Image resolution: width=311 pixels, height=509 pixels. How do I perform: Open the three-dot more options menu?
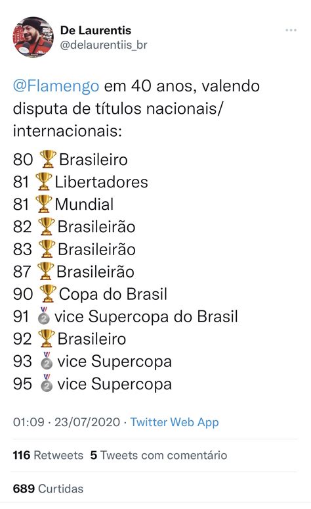pyautogui.click(x=291, y=30)
